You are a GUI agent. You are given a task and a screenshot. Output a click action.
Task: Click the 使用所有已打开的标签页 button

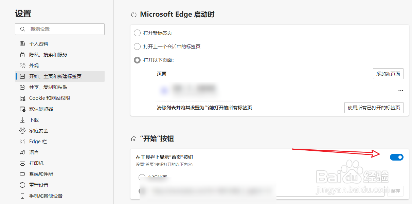pos(374,108)
